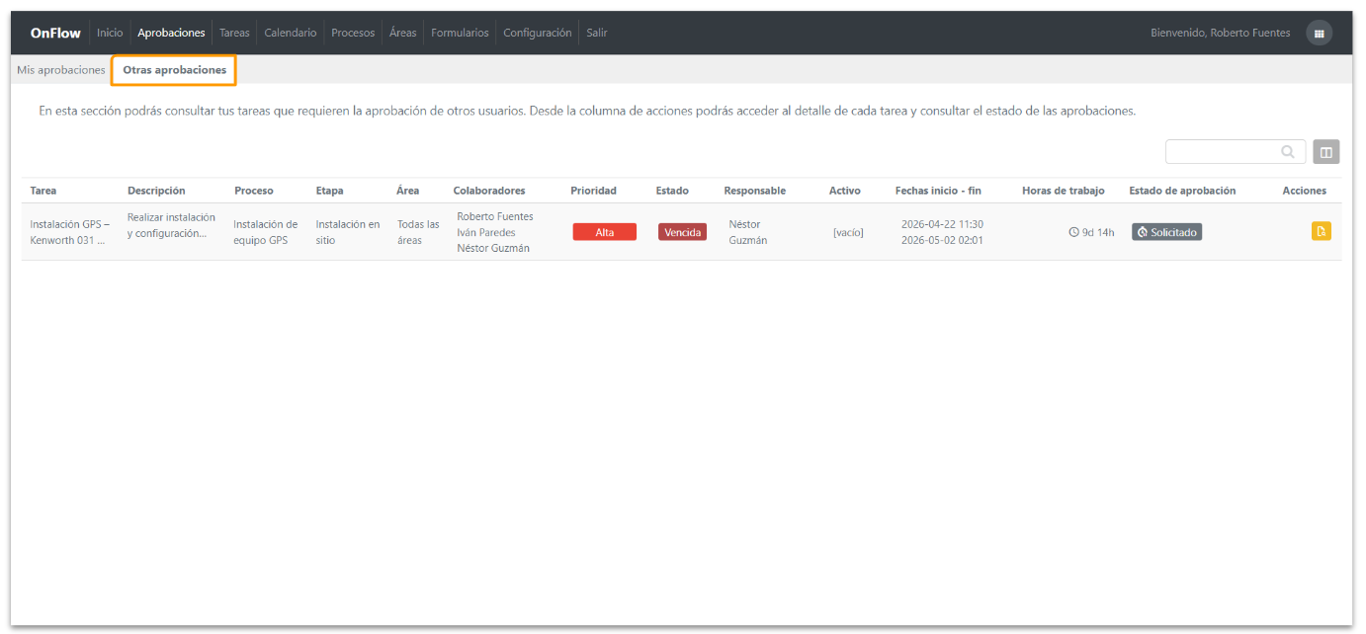The height and width of the screenshot is (634, 1366).
Task: Open Calendario in the top navigation
Action: coord(291,33)
